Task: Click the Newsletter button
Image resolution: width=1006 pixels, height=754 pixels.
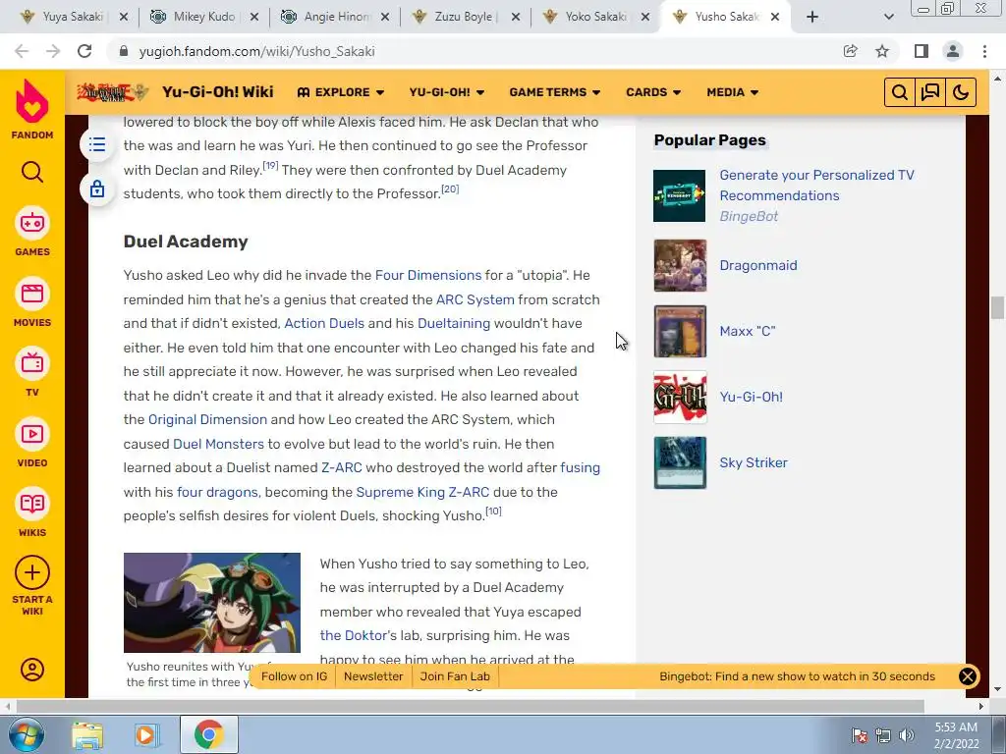Action: click(x=373, y=676)
